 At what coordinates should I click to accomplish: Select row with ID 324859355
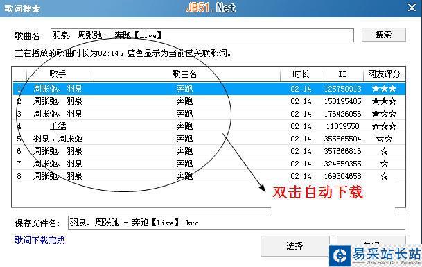pos(209,164)
